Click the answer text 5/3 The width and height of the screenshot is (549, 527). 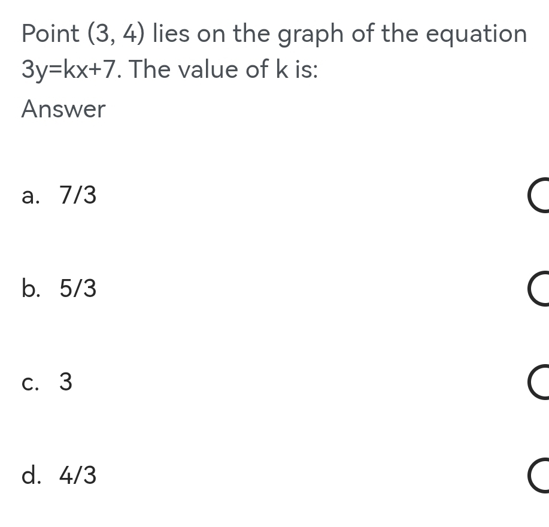[x=78, y=289]
